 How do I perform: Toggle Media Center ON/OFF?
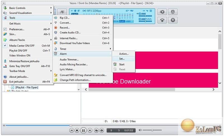(x=28, y=46)
